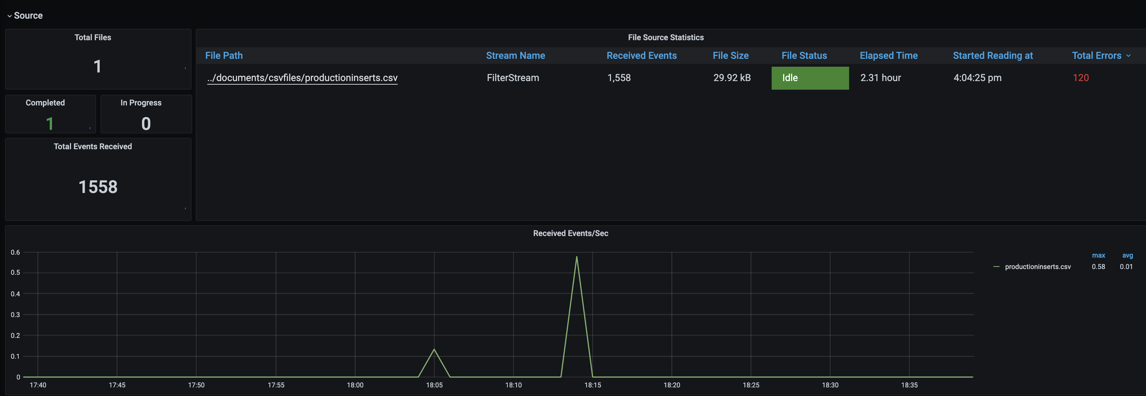The width and height of the screenshot is (1146, 396).
Task: Click the Completed panel title
Action: pyautogui.click(x=46, y=103)
